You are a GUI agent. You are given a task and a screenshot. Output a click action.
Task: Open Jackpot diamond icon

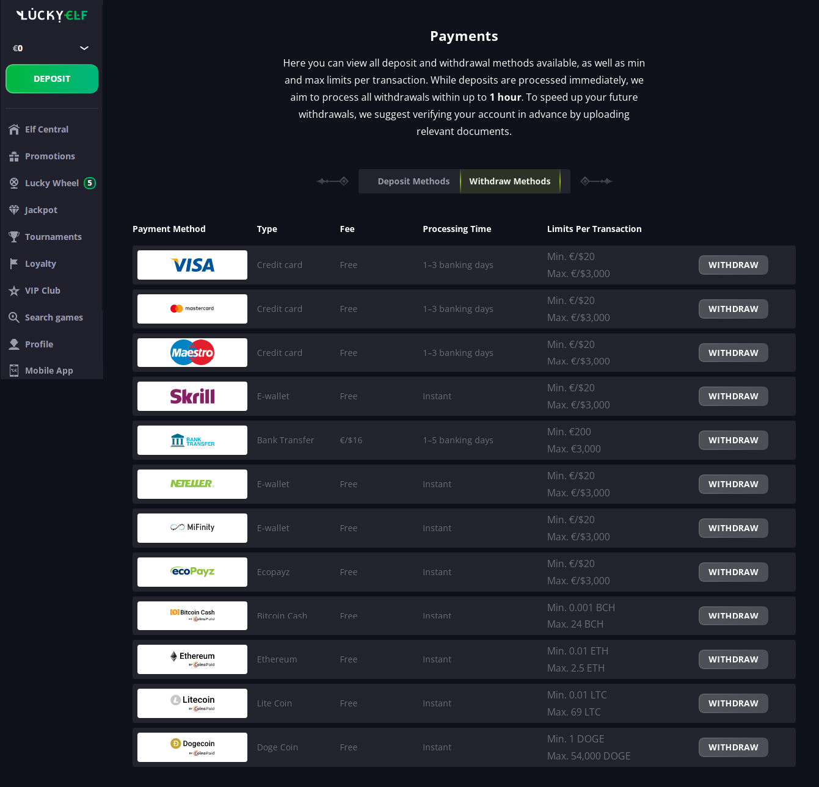tap(14, 210)
